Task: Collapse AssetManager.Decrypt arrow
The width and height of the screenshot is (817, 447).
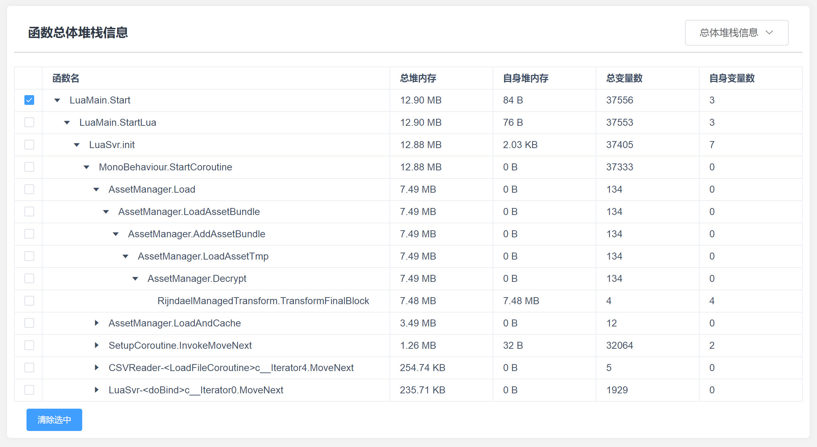Action: pos(135,279)
